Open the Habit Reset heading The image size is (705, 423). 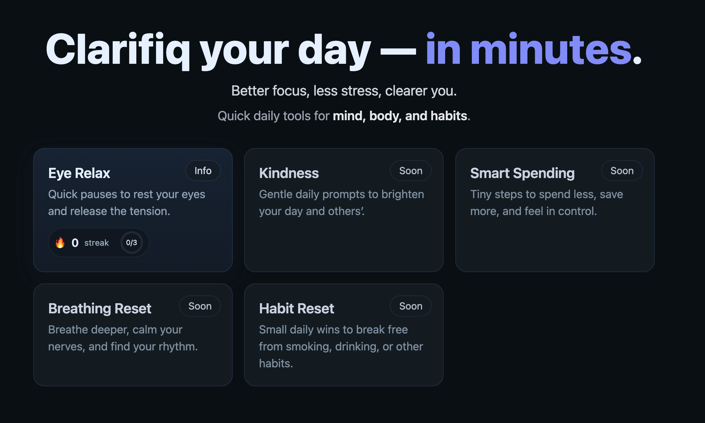296,309
